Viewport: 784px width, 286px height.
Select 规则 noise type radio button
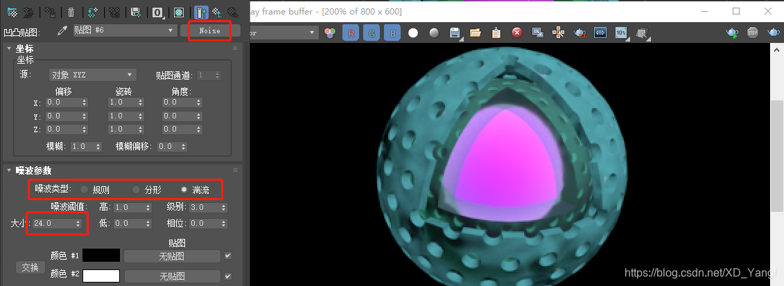click(x=84, y=190)
